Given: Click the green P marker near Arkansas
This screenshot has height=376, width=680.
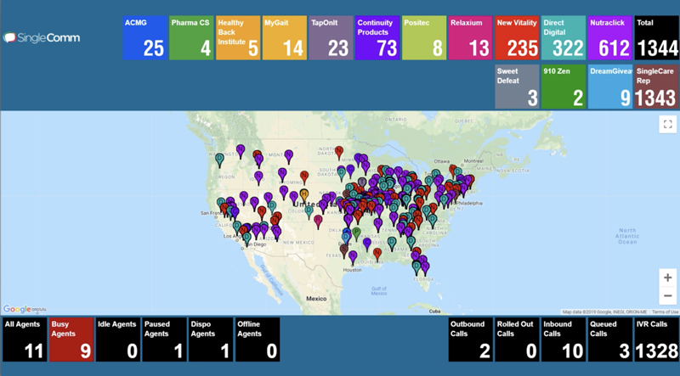Looking at the screenshot, I should (356, 234).
